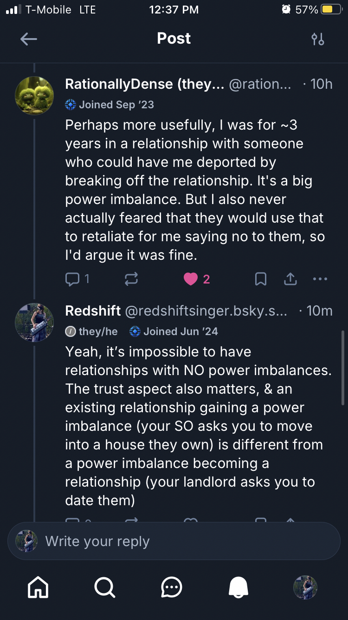The height and width of the screenshot is (620, 348).
Task: Open profile tab in bottom bar
Action: point(305,587)
